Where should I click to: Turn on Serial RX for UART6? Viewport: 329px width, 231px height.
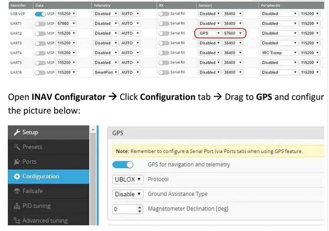[164, 73]
